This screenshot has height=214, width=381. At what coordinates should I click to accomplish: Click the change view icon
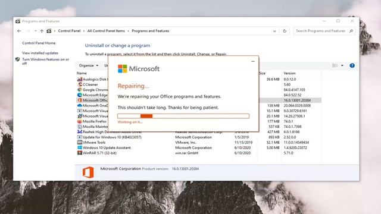click(x=335, y=65)
